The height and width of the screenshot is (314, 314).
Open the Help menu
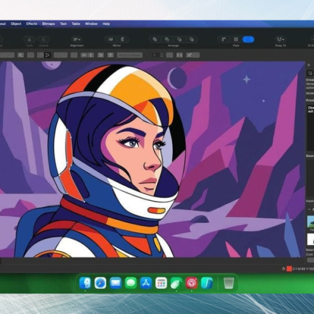tap(106, 24)
